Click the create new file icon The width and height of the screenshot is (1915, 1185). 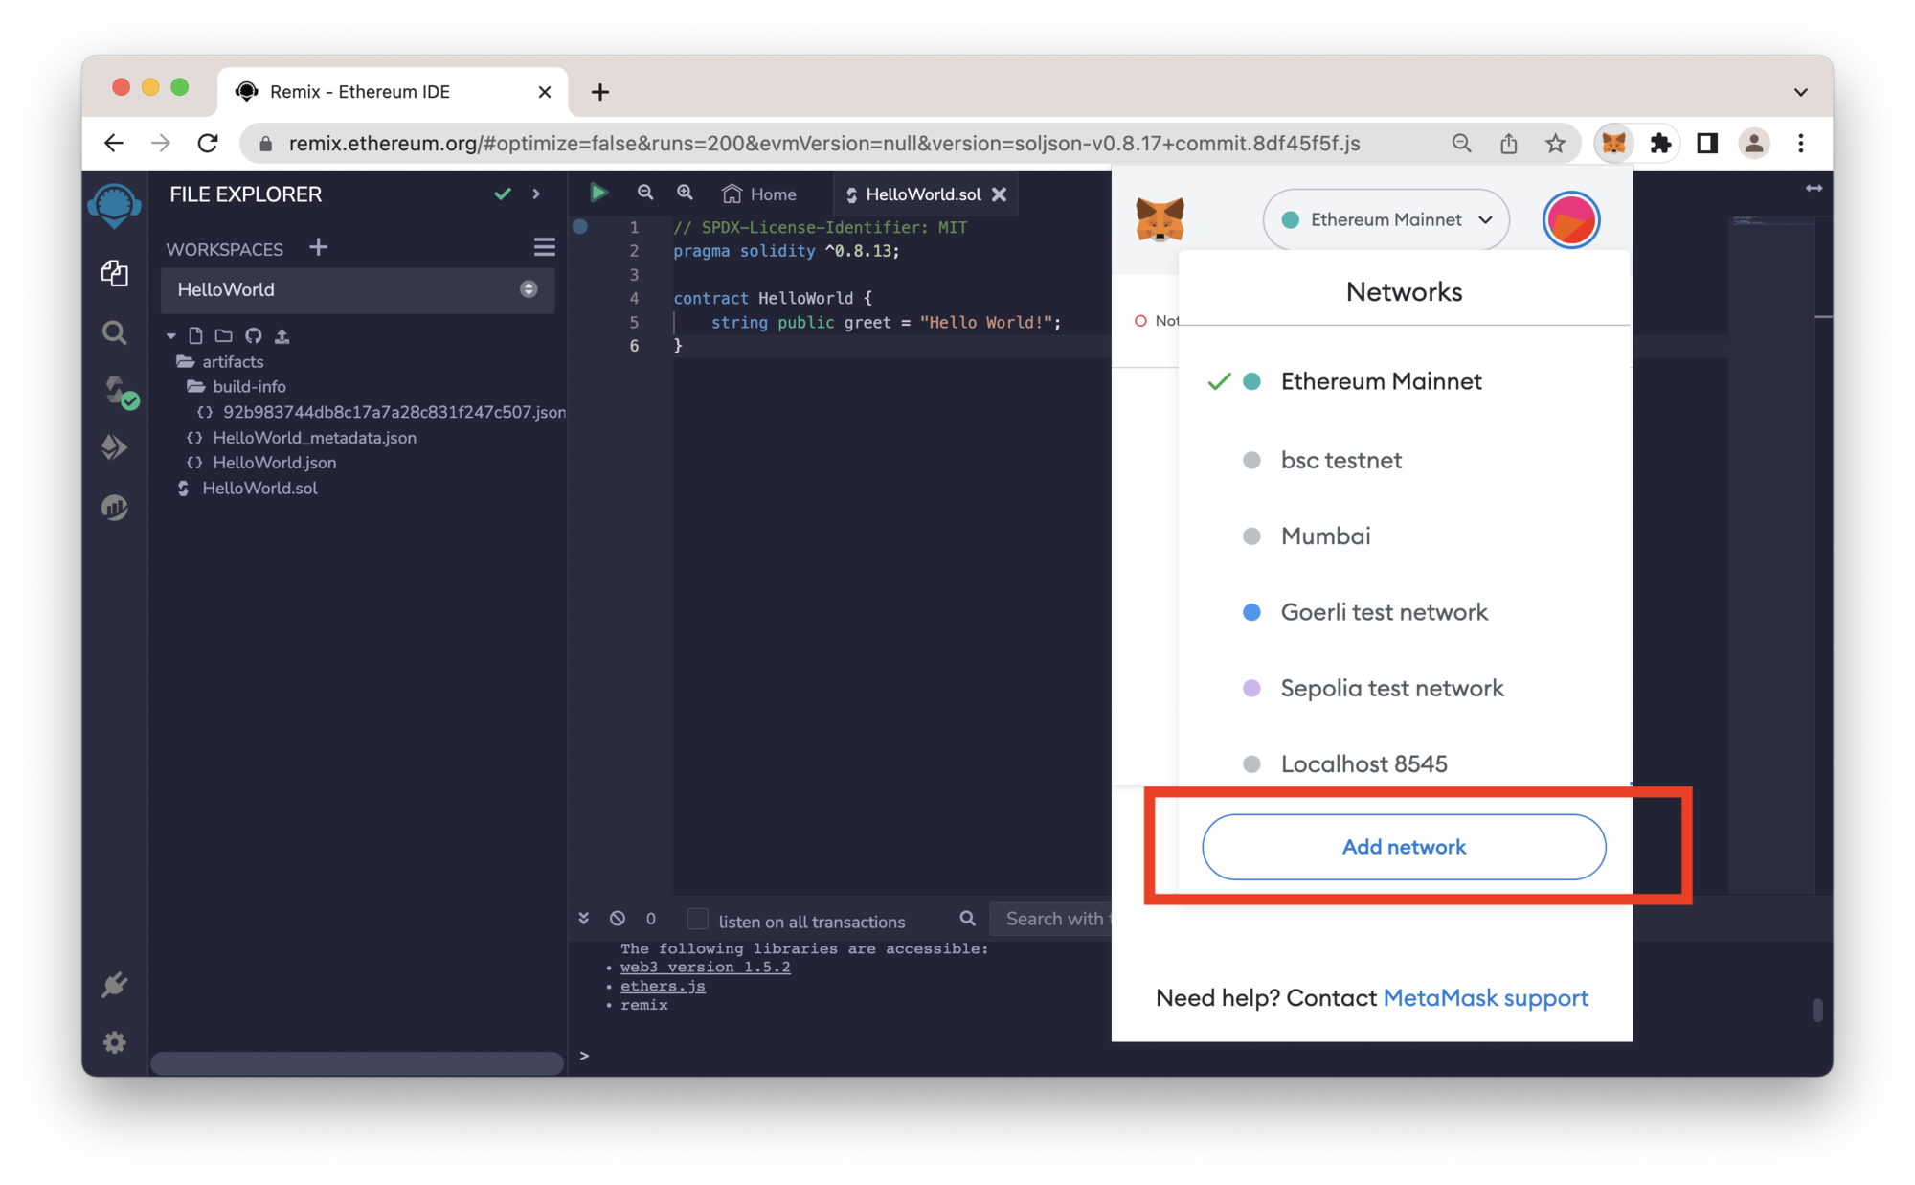(x=195, y=336)
